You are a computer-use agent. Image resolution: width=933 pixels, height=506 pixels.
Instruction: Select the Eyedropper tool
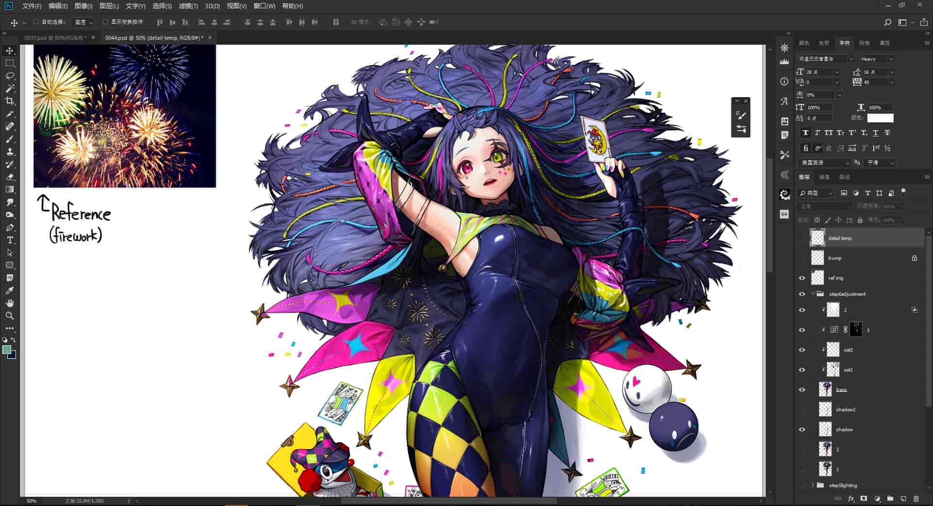click(10, 290)
